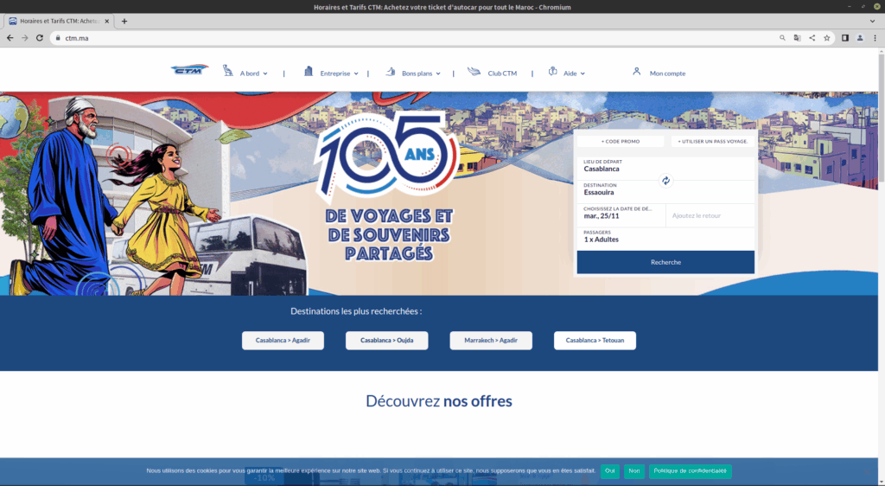The image size is (885, 486).
Task: Click the translate page icon in address bar
Action: (x=798, y=38)
